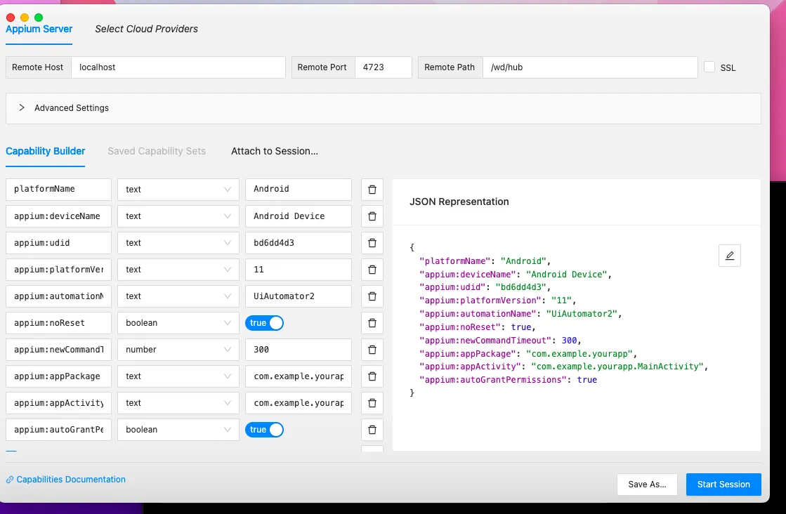Click the appium:deviceName name field

point(58,216)
